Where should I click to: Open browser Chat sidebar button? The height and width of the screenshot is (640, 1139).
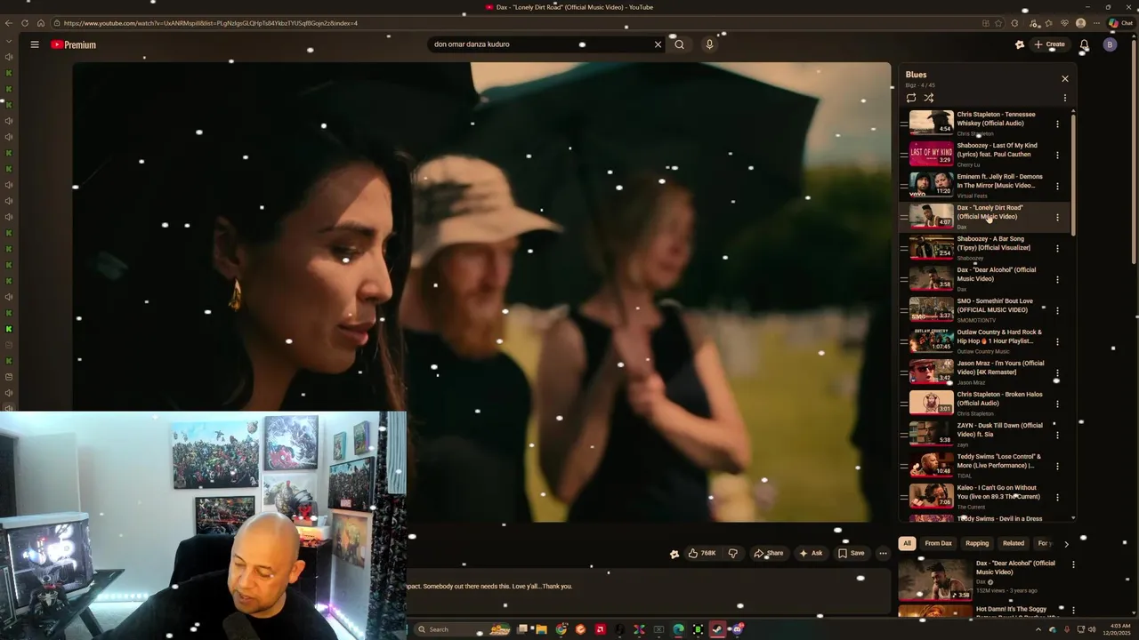[x=1119, y=23]
